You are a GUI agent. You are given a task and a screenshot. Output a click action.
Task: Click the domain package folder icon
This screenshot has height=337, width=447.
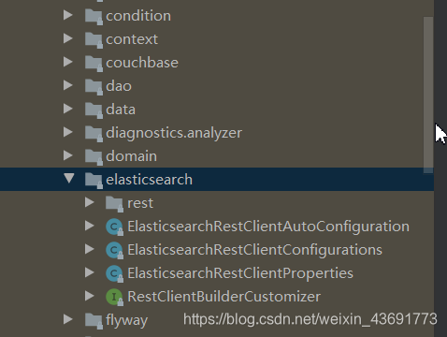click(94, 156)
